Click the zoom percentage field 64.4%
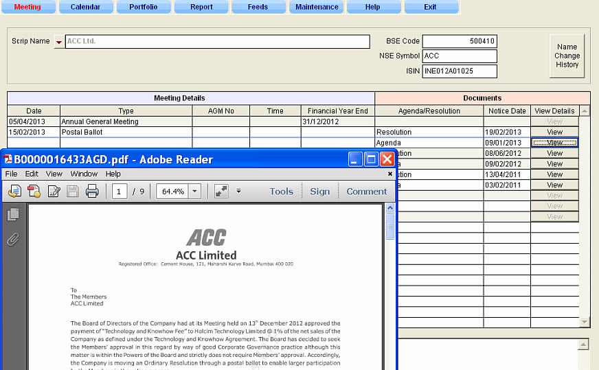The height and width of the screenshot is (370, 599). (172, 192)
